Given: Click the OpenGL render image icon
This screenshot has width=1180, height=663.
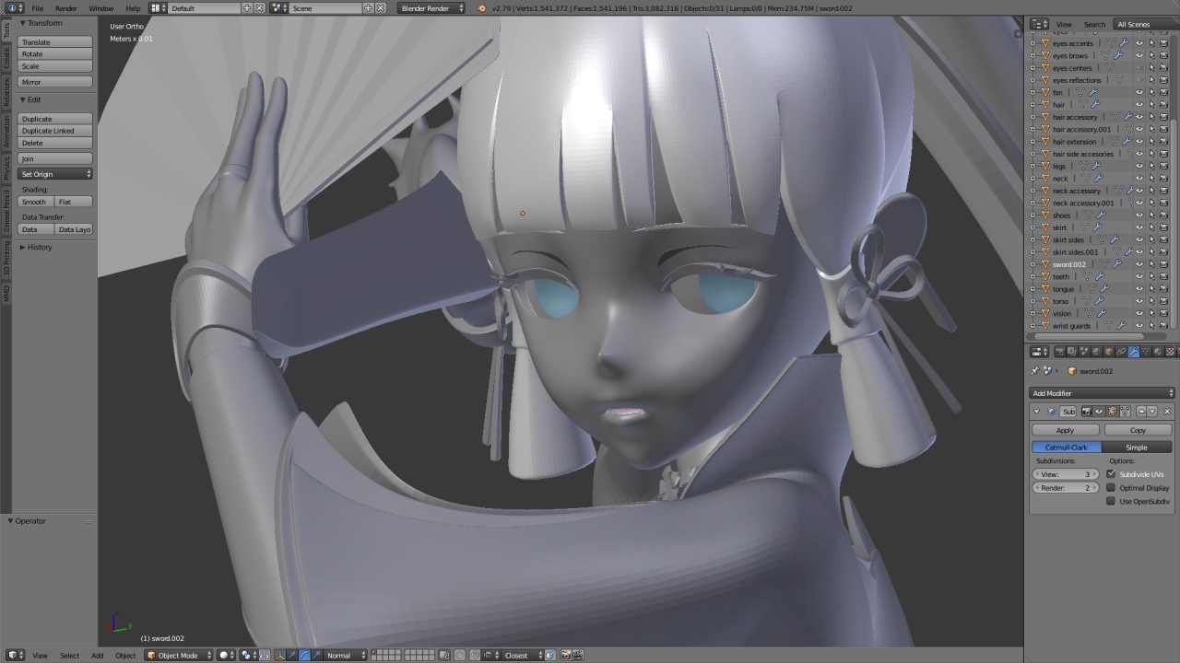Looking at the screenshot, I should pos(565,656).
